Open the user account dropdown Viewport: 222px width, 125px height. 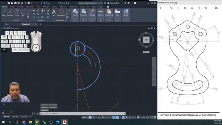coord(115,3)
